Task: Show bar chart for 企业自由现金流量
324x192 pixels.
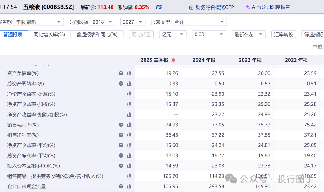Action: coord(129,186)
